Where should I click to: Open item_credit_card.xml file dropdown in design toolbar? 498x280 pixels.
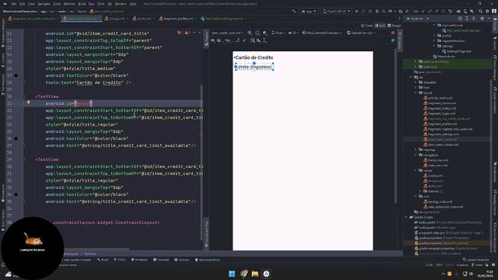pyautogui.click(x=228, y=33)
